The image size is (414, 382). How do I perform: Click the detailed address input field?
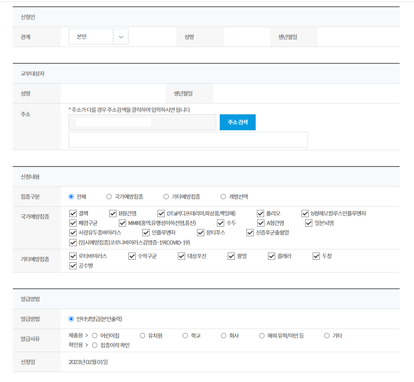coord(188,140)
